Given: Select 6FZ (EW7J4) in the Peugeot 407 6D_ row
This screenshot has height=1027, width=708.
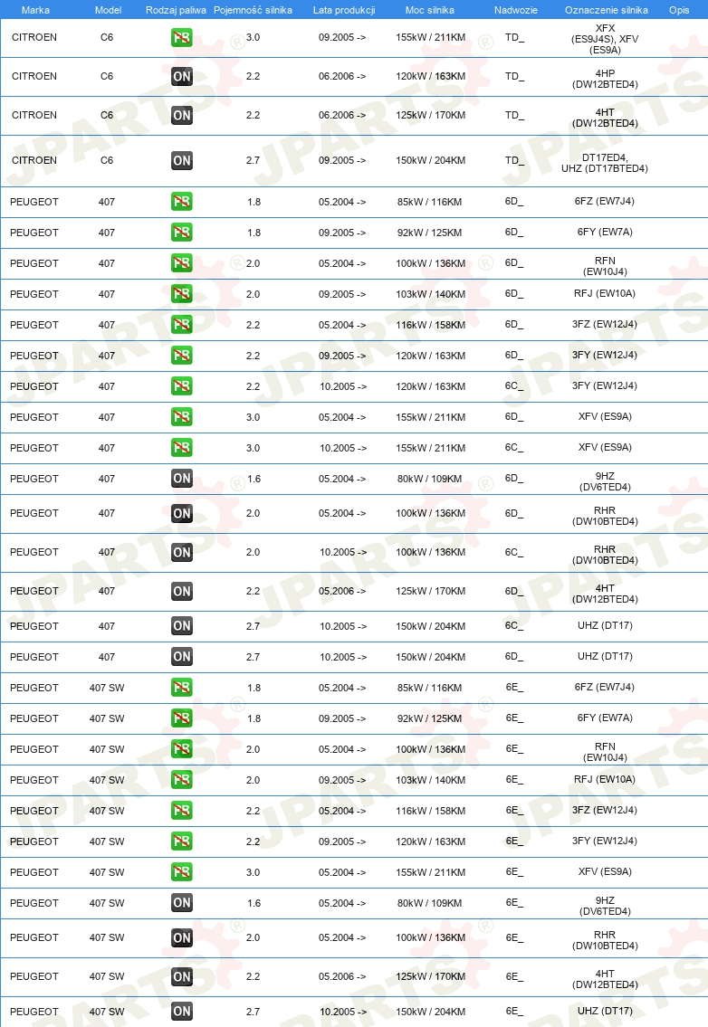Looking at the screenshot, I should (605, 201).
